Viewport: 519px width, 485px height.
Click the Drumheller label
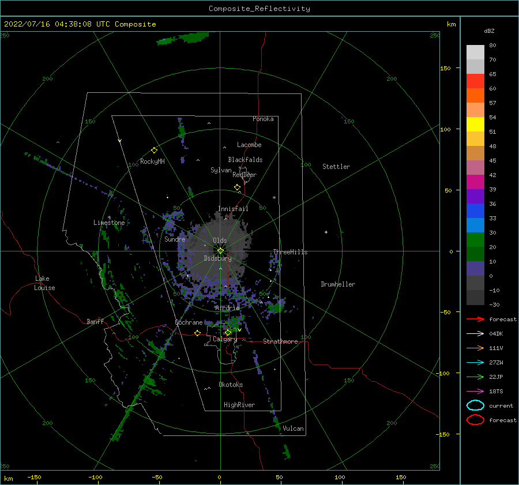pos(338,284)
